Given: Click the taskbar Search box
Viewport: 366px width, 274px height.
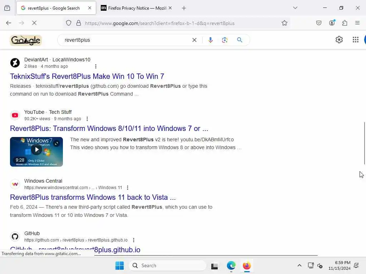Looking at the screenshot, I should 167,265.
